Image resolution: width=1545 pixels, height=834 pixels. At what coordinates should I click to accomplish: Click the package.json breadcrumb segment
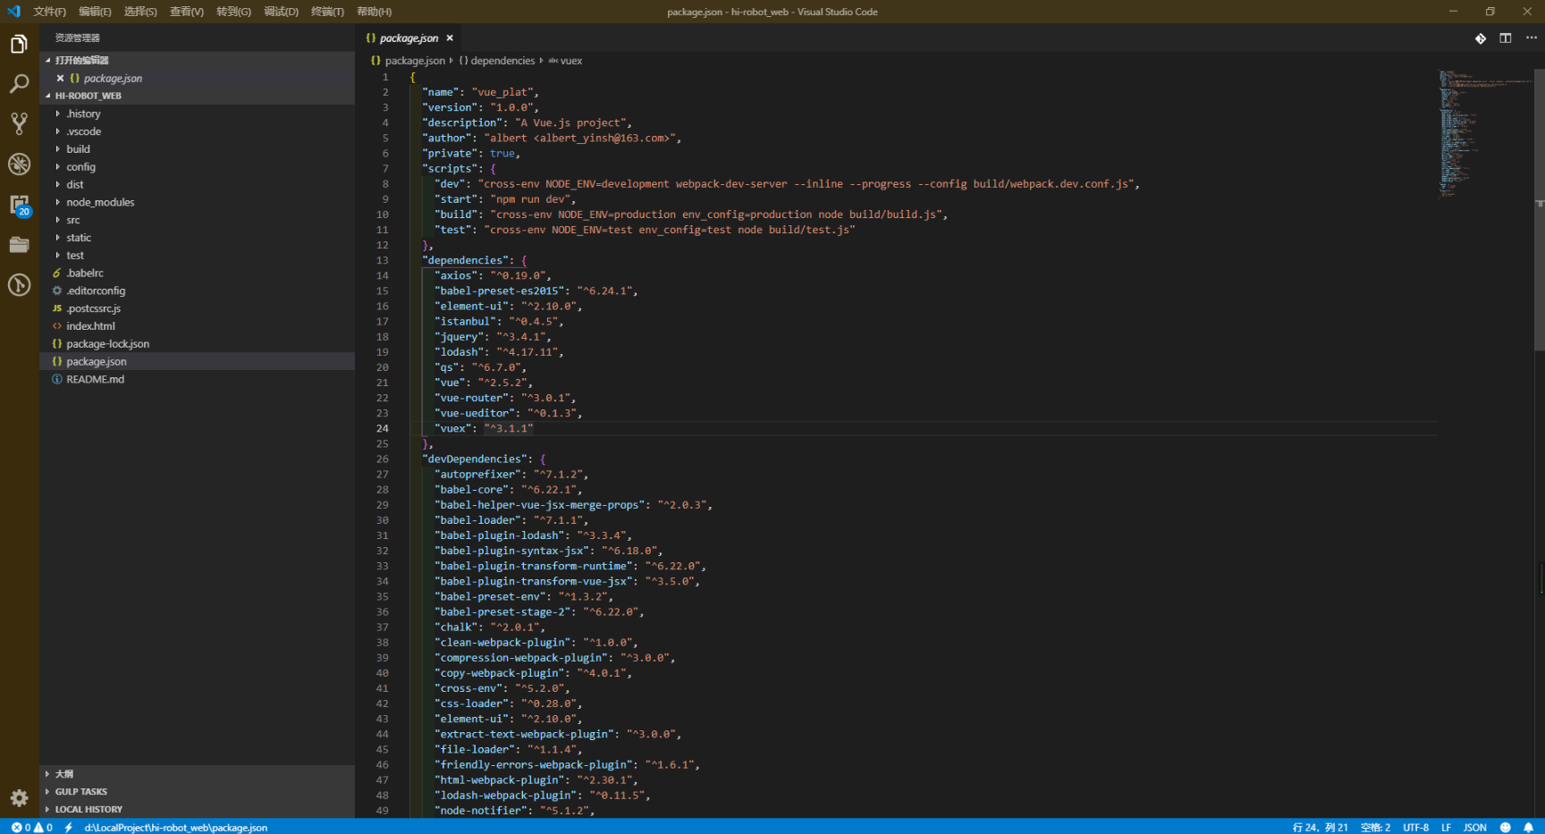pyautogui.click(x=408, y=61)
